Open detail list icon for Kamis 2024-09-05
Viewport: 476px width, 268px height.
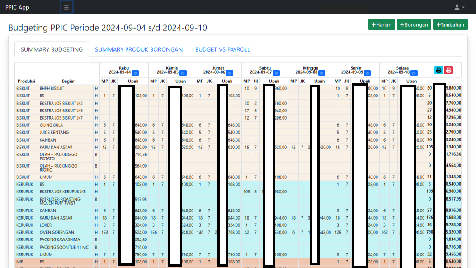[183, 72]
